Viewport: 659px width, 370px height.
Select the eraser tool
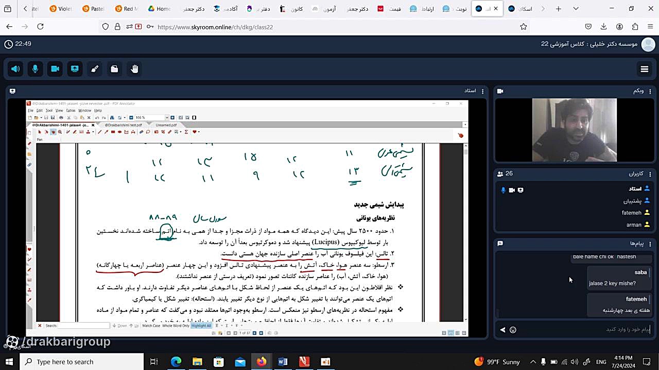click(141, 132)
